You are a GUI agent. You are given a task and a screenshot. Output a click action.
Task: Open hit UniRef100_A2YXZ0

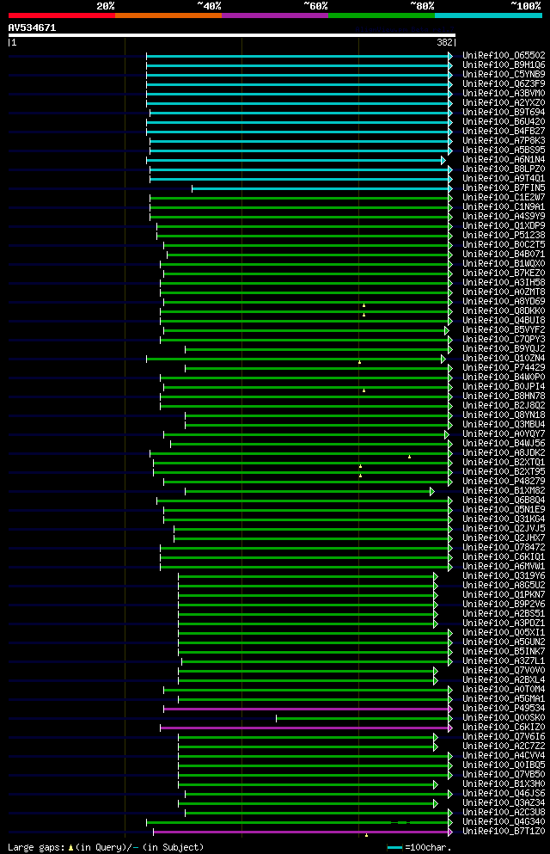(x=504, y=102)
